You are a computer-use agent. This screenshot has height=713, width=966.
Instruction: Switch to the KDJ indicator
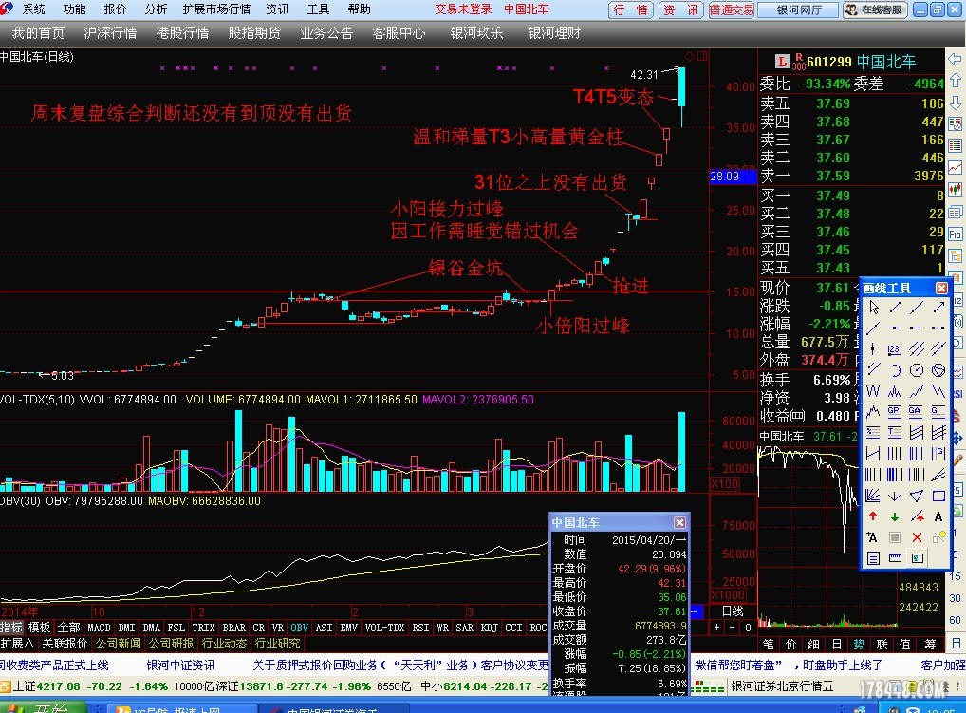coord(489,628)
